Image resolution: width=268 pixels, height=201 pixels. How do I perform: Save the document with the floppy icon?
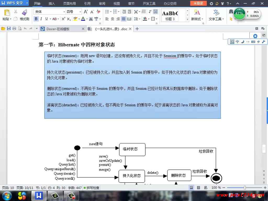pyautogui.click(x=9, y=29)
